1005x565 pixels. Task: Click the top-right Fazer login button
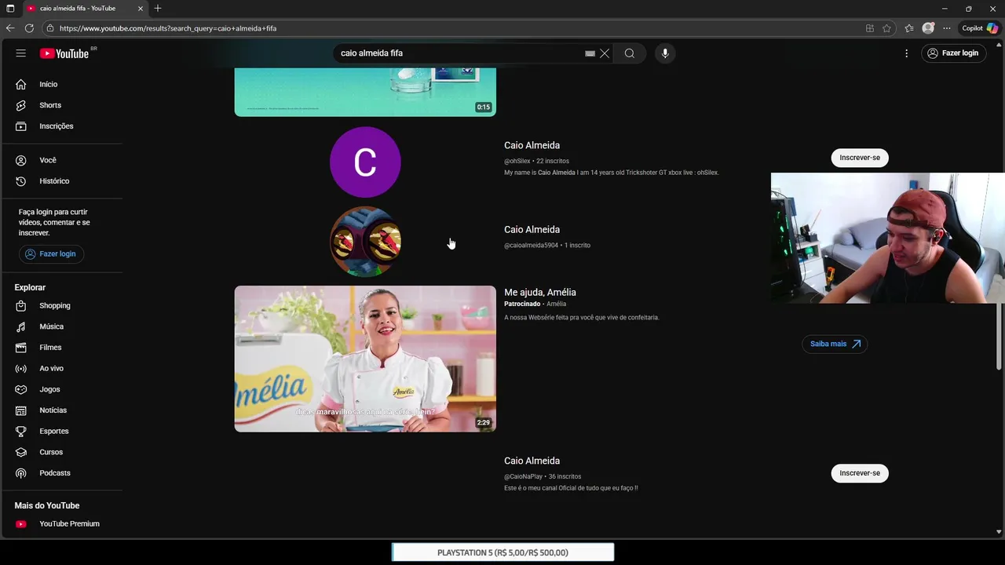coord(953,53)
